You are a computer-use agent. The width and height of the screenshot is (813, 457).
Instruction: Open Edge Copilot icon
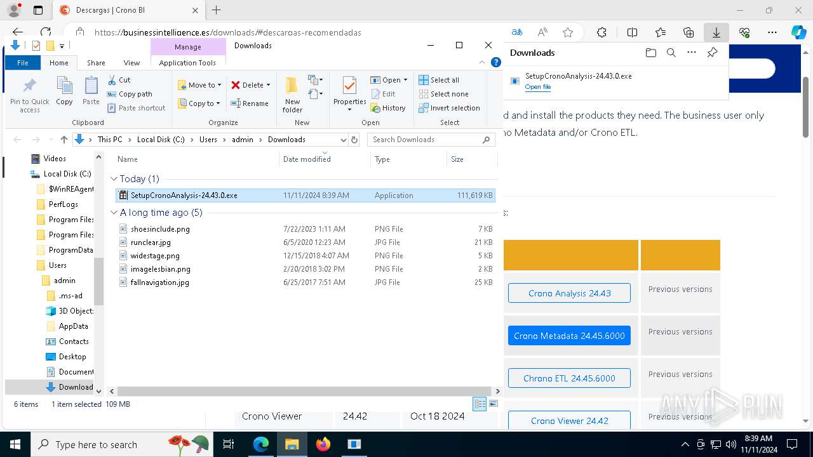tap(798, 32)
